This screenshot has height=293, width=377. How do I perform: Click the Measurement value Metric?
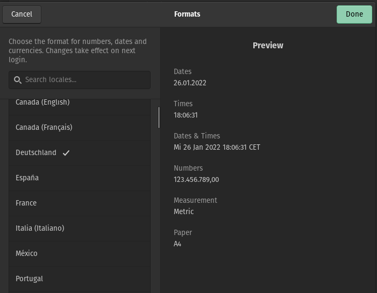tap(184, 211)
